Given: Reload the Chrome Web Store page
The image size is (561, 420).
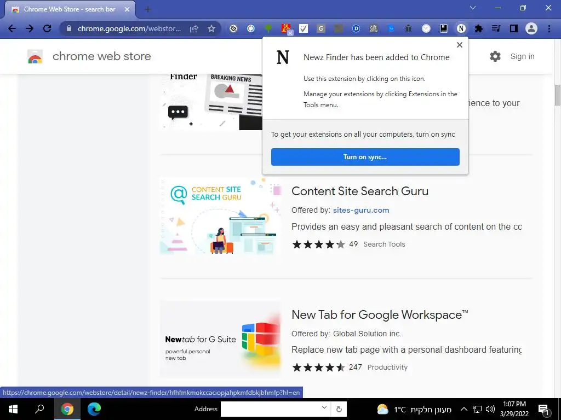Looking at the screenshot, I should tap(47, 28).
